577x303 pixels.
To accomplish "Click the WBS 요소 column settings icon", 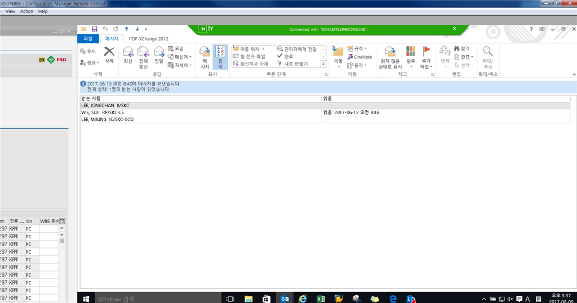I will point(62,221).
